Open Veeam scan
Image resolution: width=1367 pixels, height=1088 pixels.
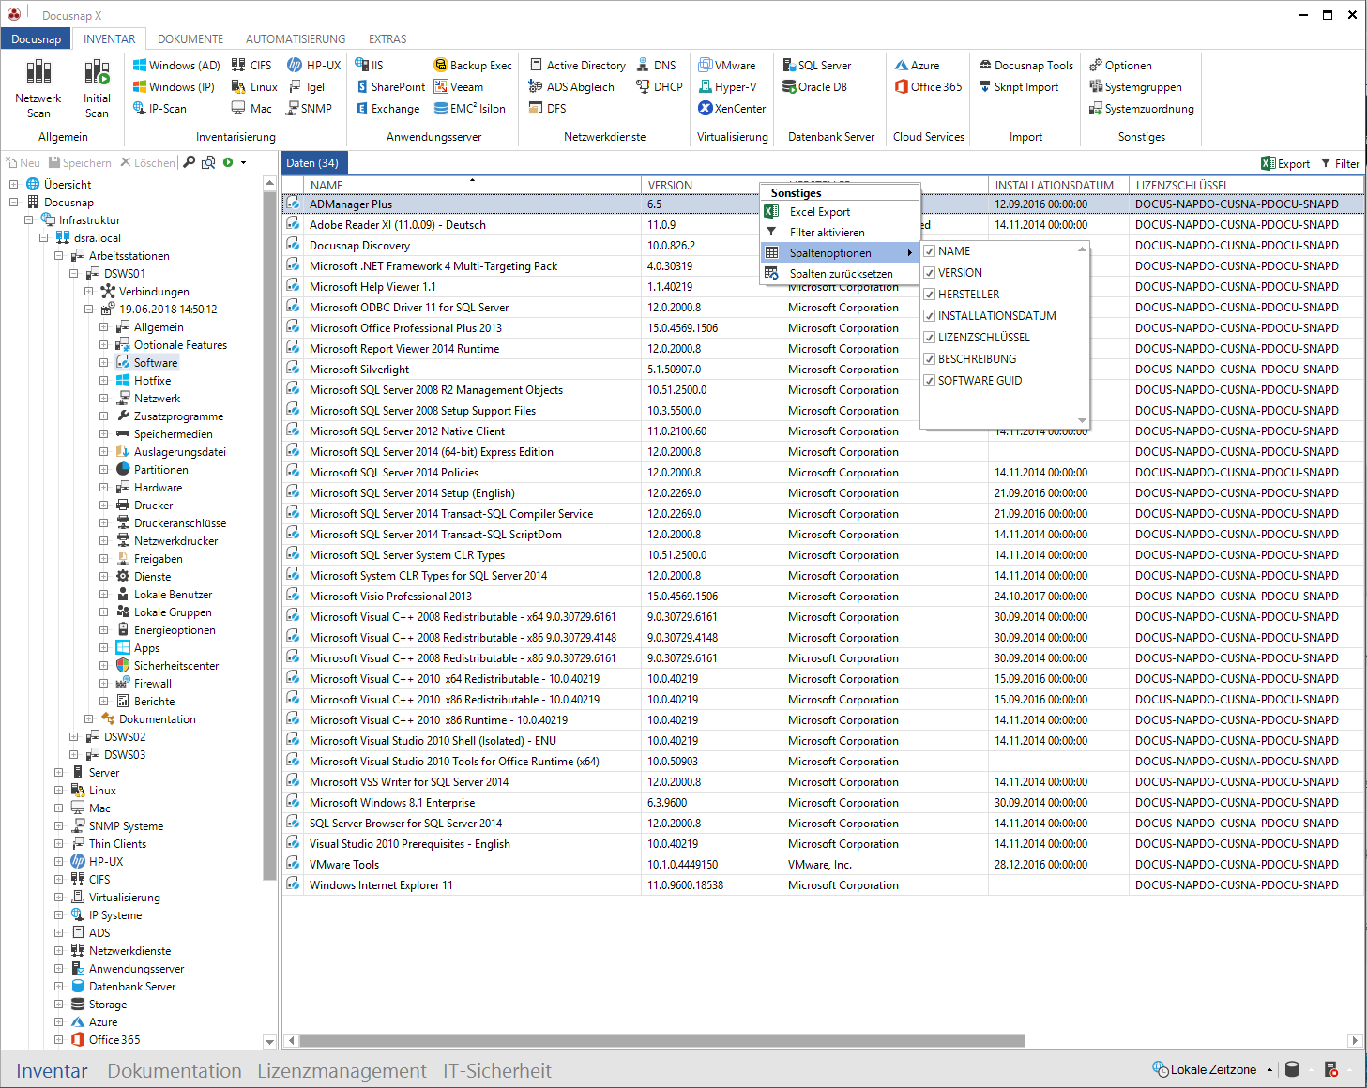click(x=459, y=87)
